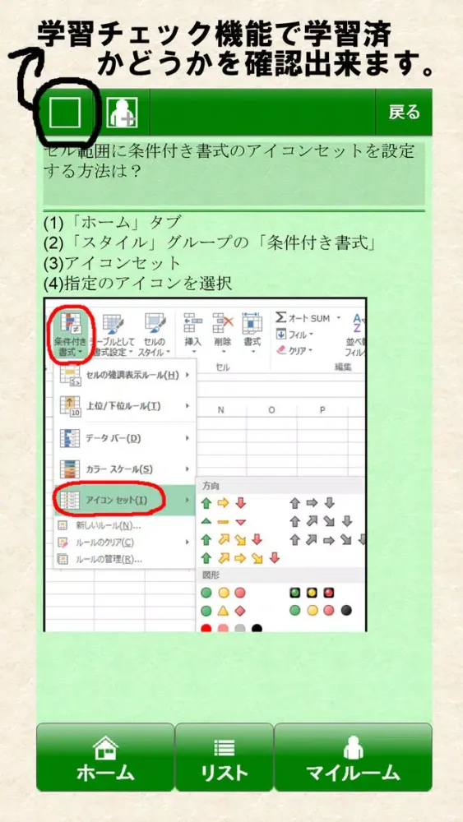Tap answer line (4)指定のアイコンを選択
Image resolution: width=463 pixels, height=822 pixels.
tap(137, 283)
